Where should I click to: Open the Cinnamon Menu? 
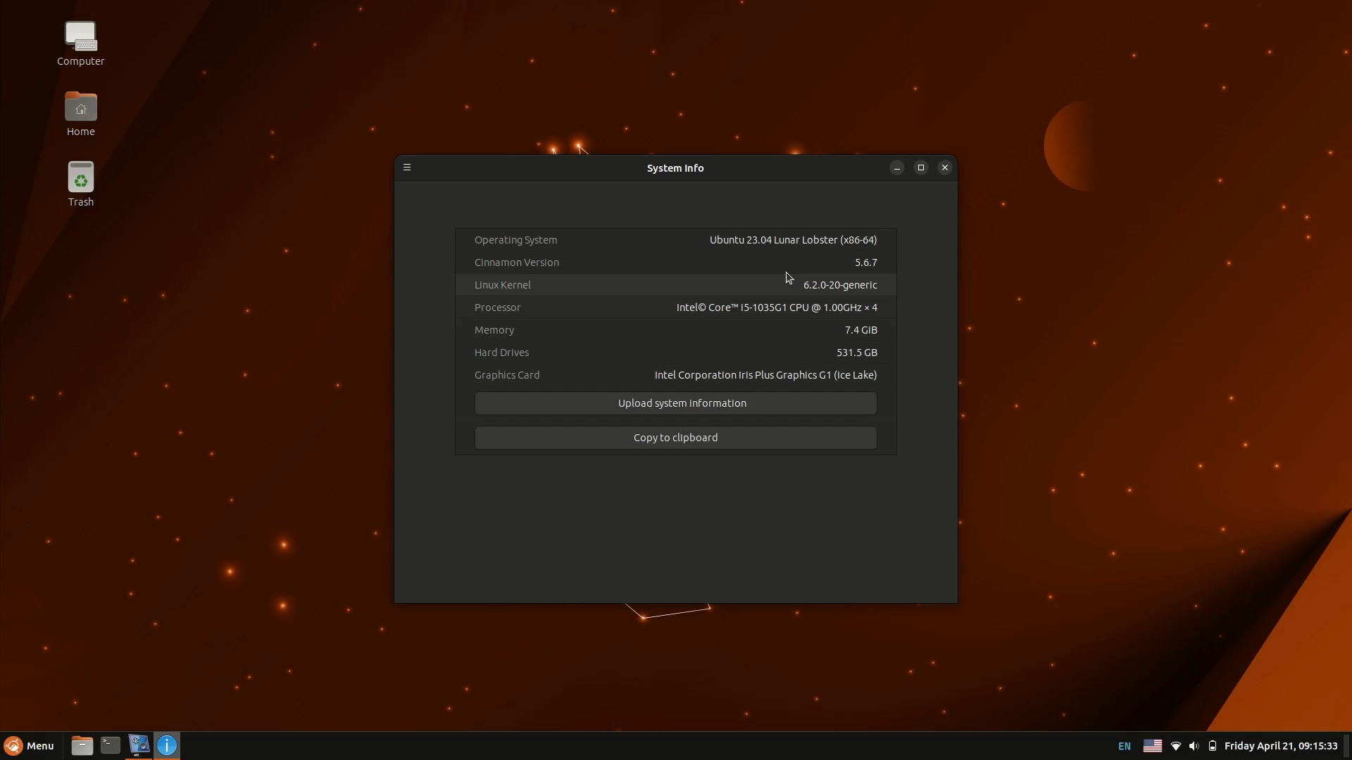pos(30,745)
